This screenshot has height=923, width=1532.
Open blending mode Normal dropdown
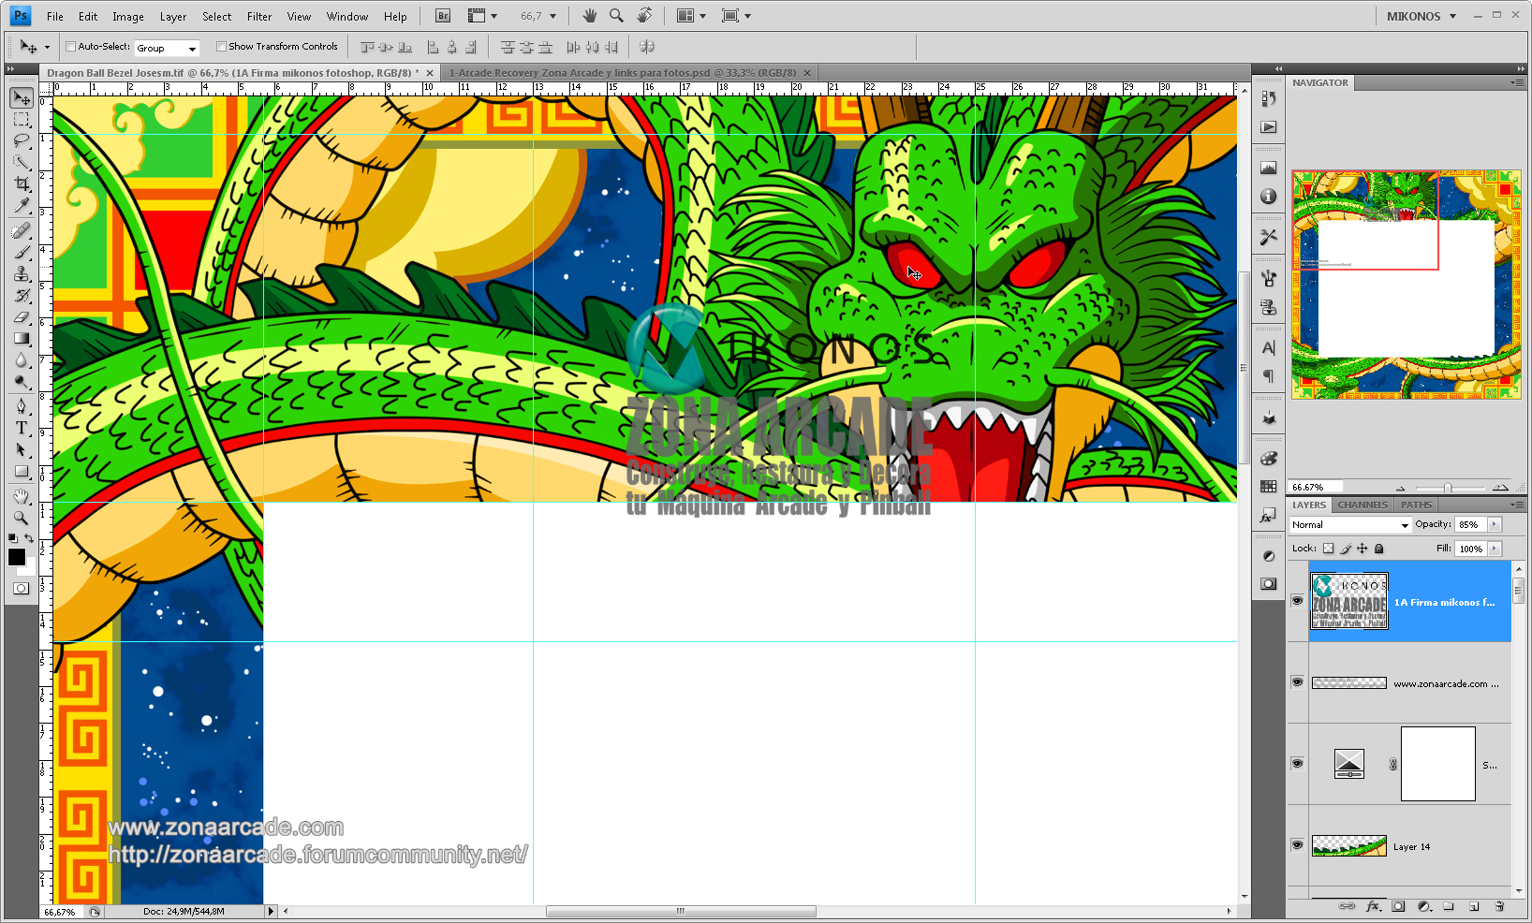(x=1349, y=525)
